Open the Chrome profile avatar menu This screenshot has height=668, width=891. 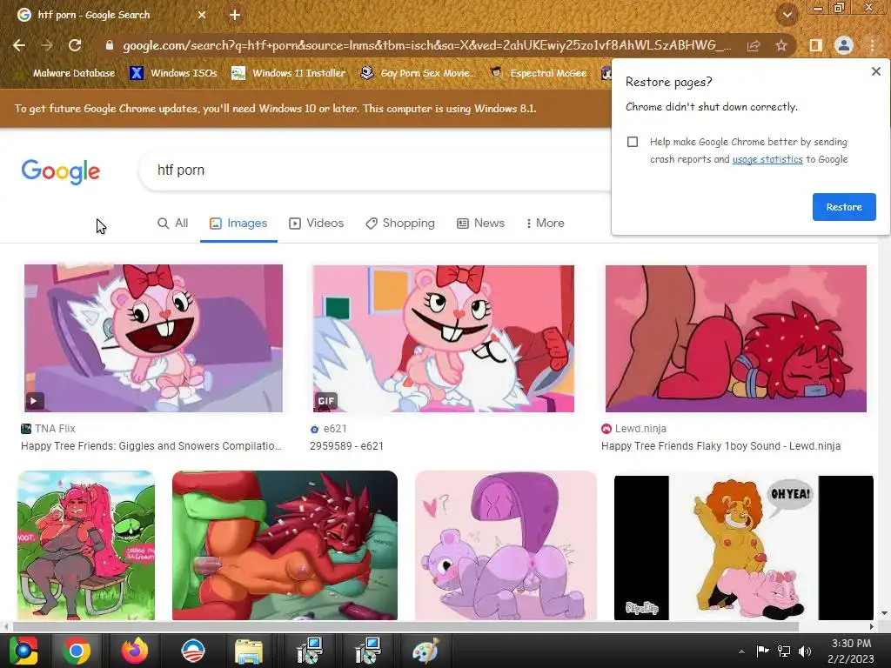pos(844,45)
